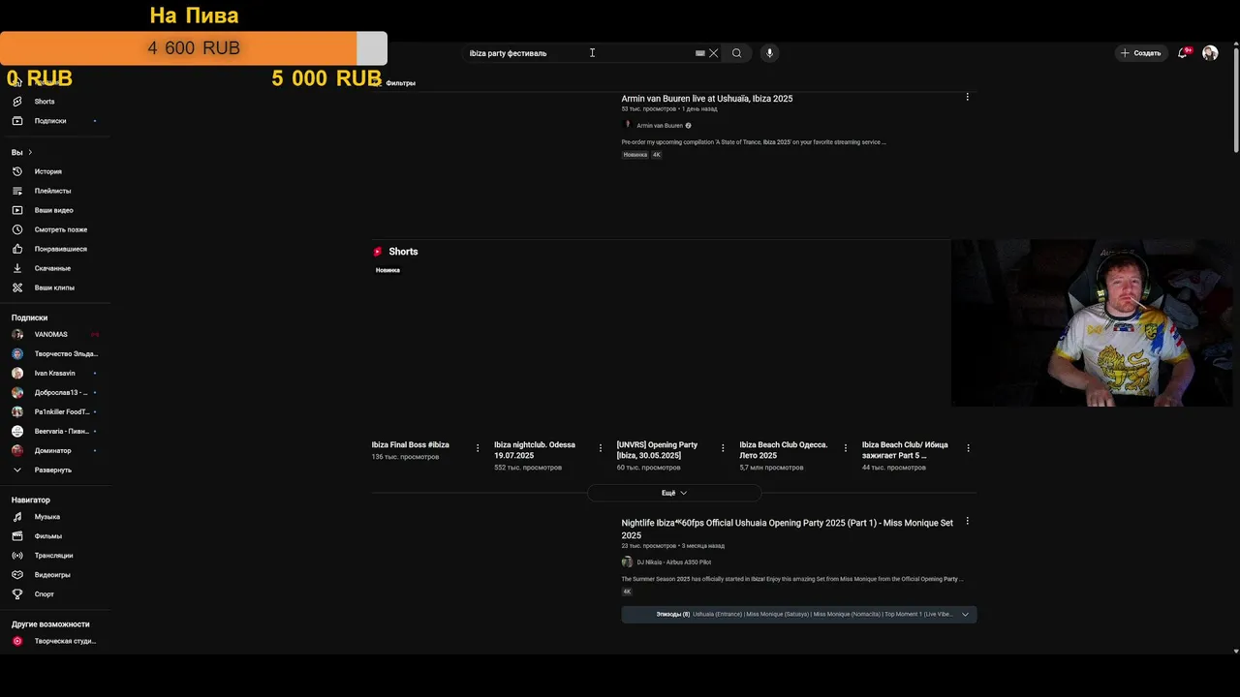This screenshot has height=697, width=1240.
Task: Open options menu for Nightlife Ibiza video
Action: pos(967,521)
